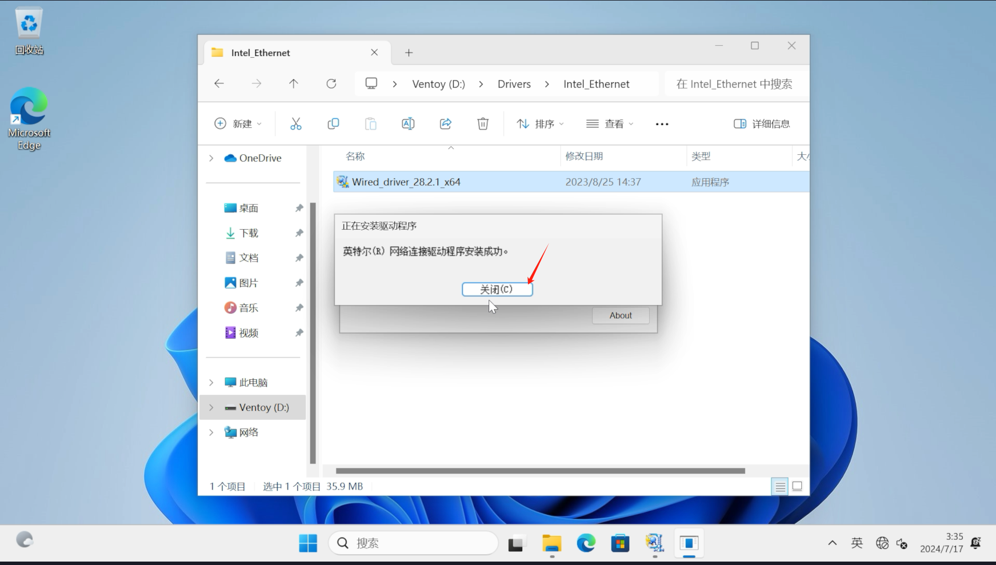Click the About button in the installer window

pos(621,315)
